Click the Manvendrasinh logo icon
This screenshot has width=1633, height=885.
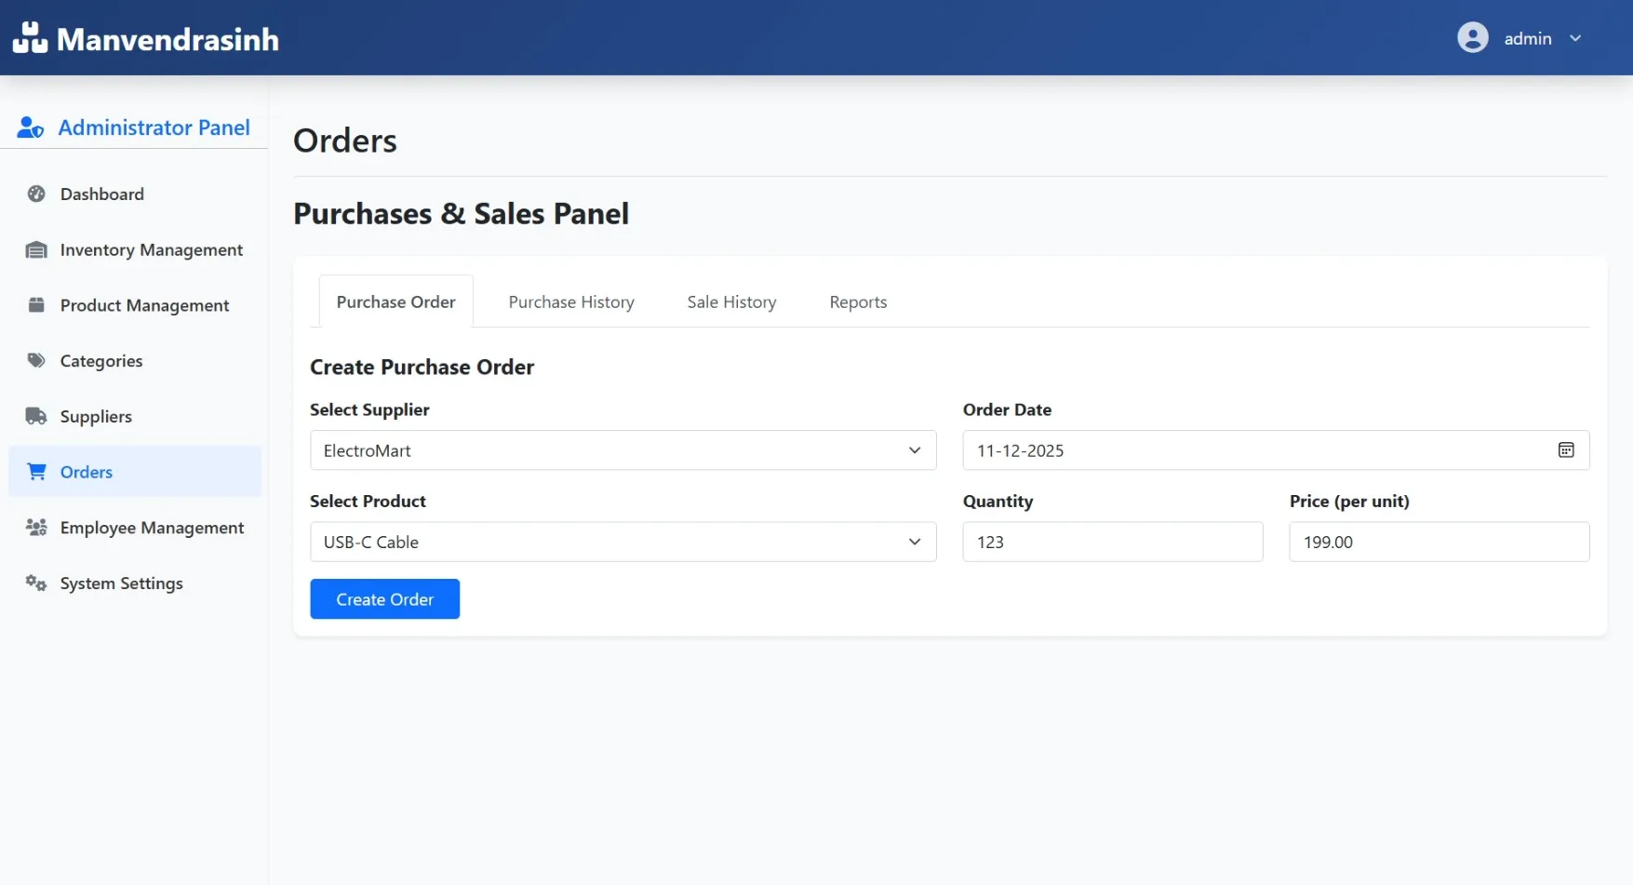[x=31, y=37]
